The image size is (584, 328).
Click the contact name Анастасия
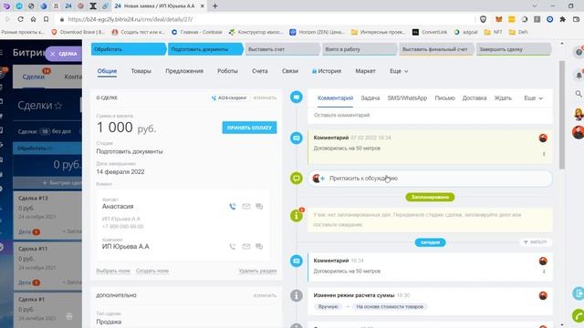click(x=118, y=207)
